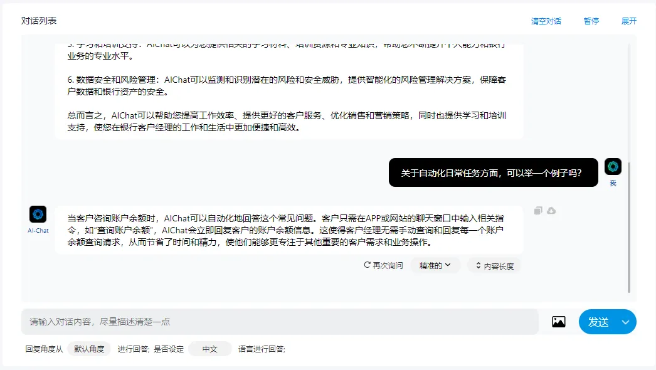The image size is (656, 370).
Task: Open the 内容长度 length selector
Action: click(494, 266)
